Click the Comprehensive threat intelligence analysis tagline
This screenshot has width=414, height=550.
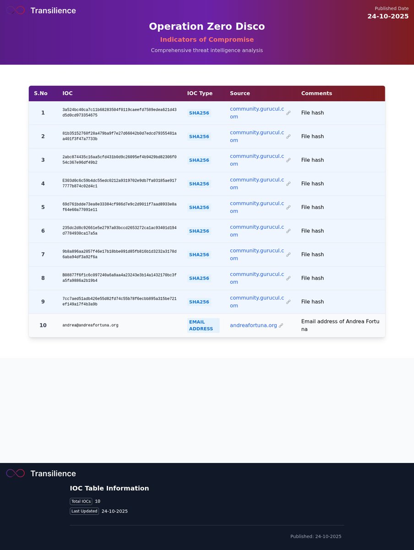pyautogui.click(x=207, y=50)
